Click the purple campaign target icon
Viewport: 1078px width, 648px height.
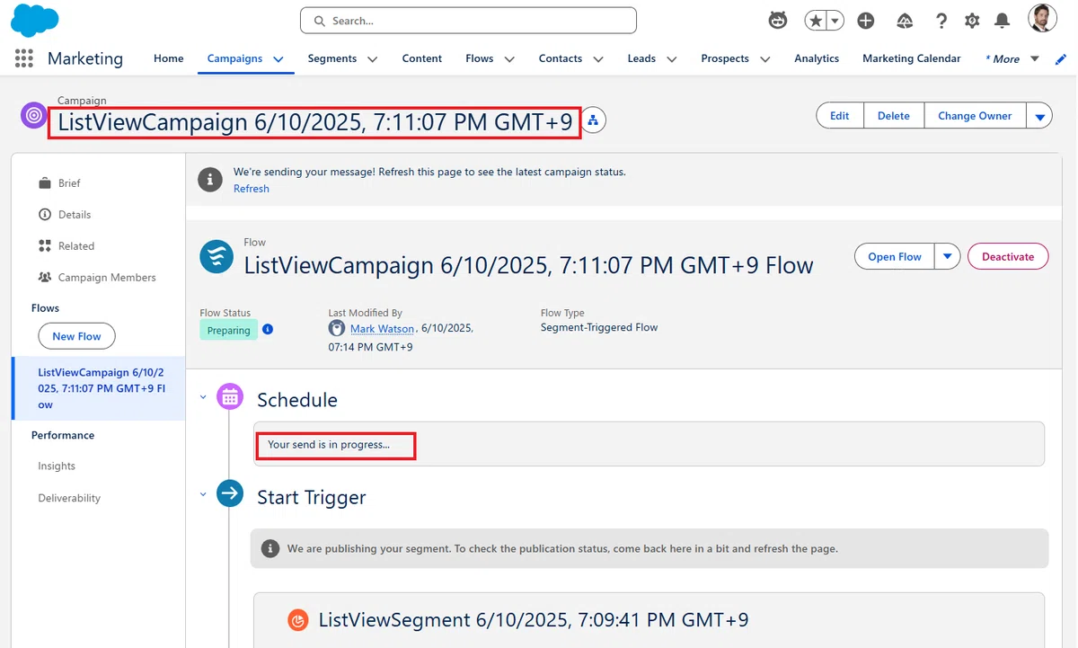tap(34, 115)
